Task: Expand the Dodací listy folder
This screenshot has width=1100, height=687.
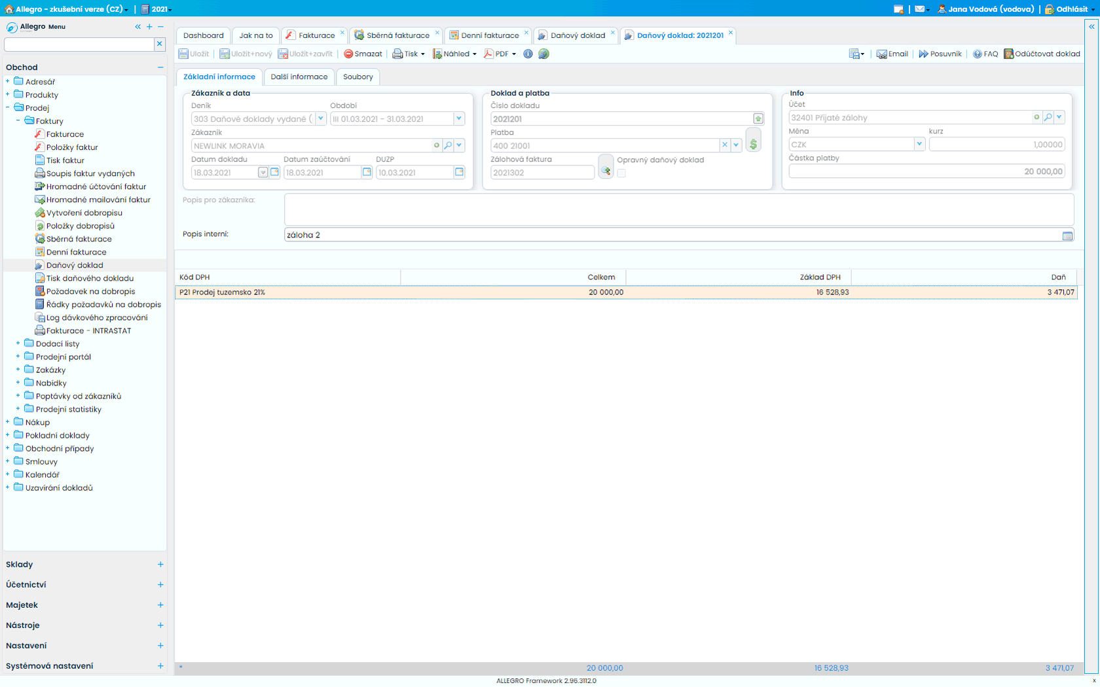Action: point(18,343)
